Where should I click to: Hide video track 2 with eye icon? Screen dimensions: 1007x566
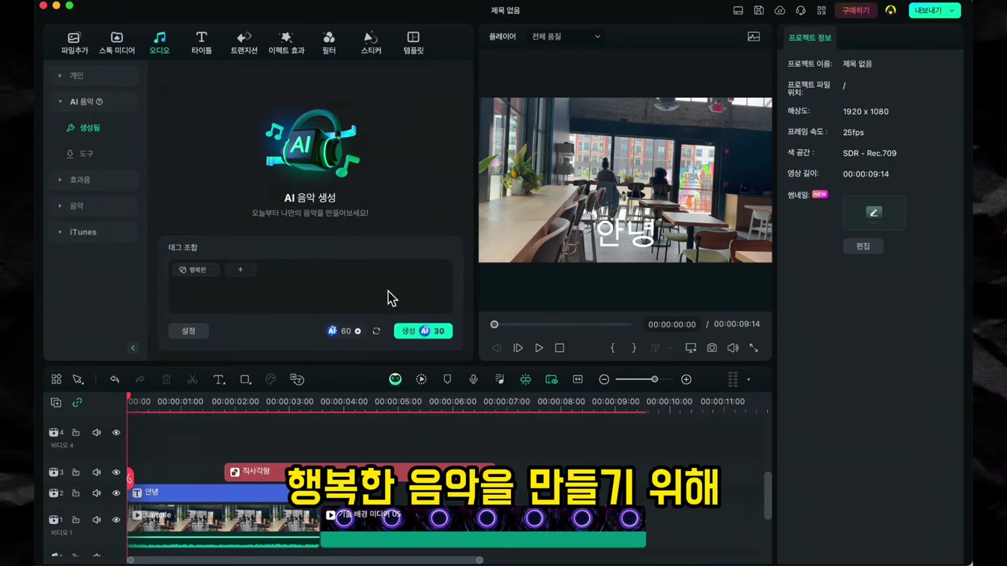tap(116, 493)
